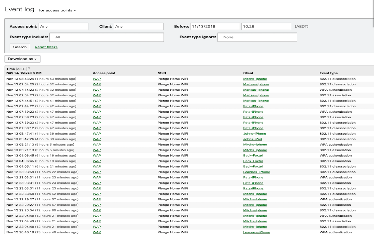The image size is (374, 234).
Task: Select 'Nov 12 22:33:59' timestamp text
Action: [x=20, y=194]
